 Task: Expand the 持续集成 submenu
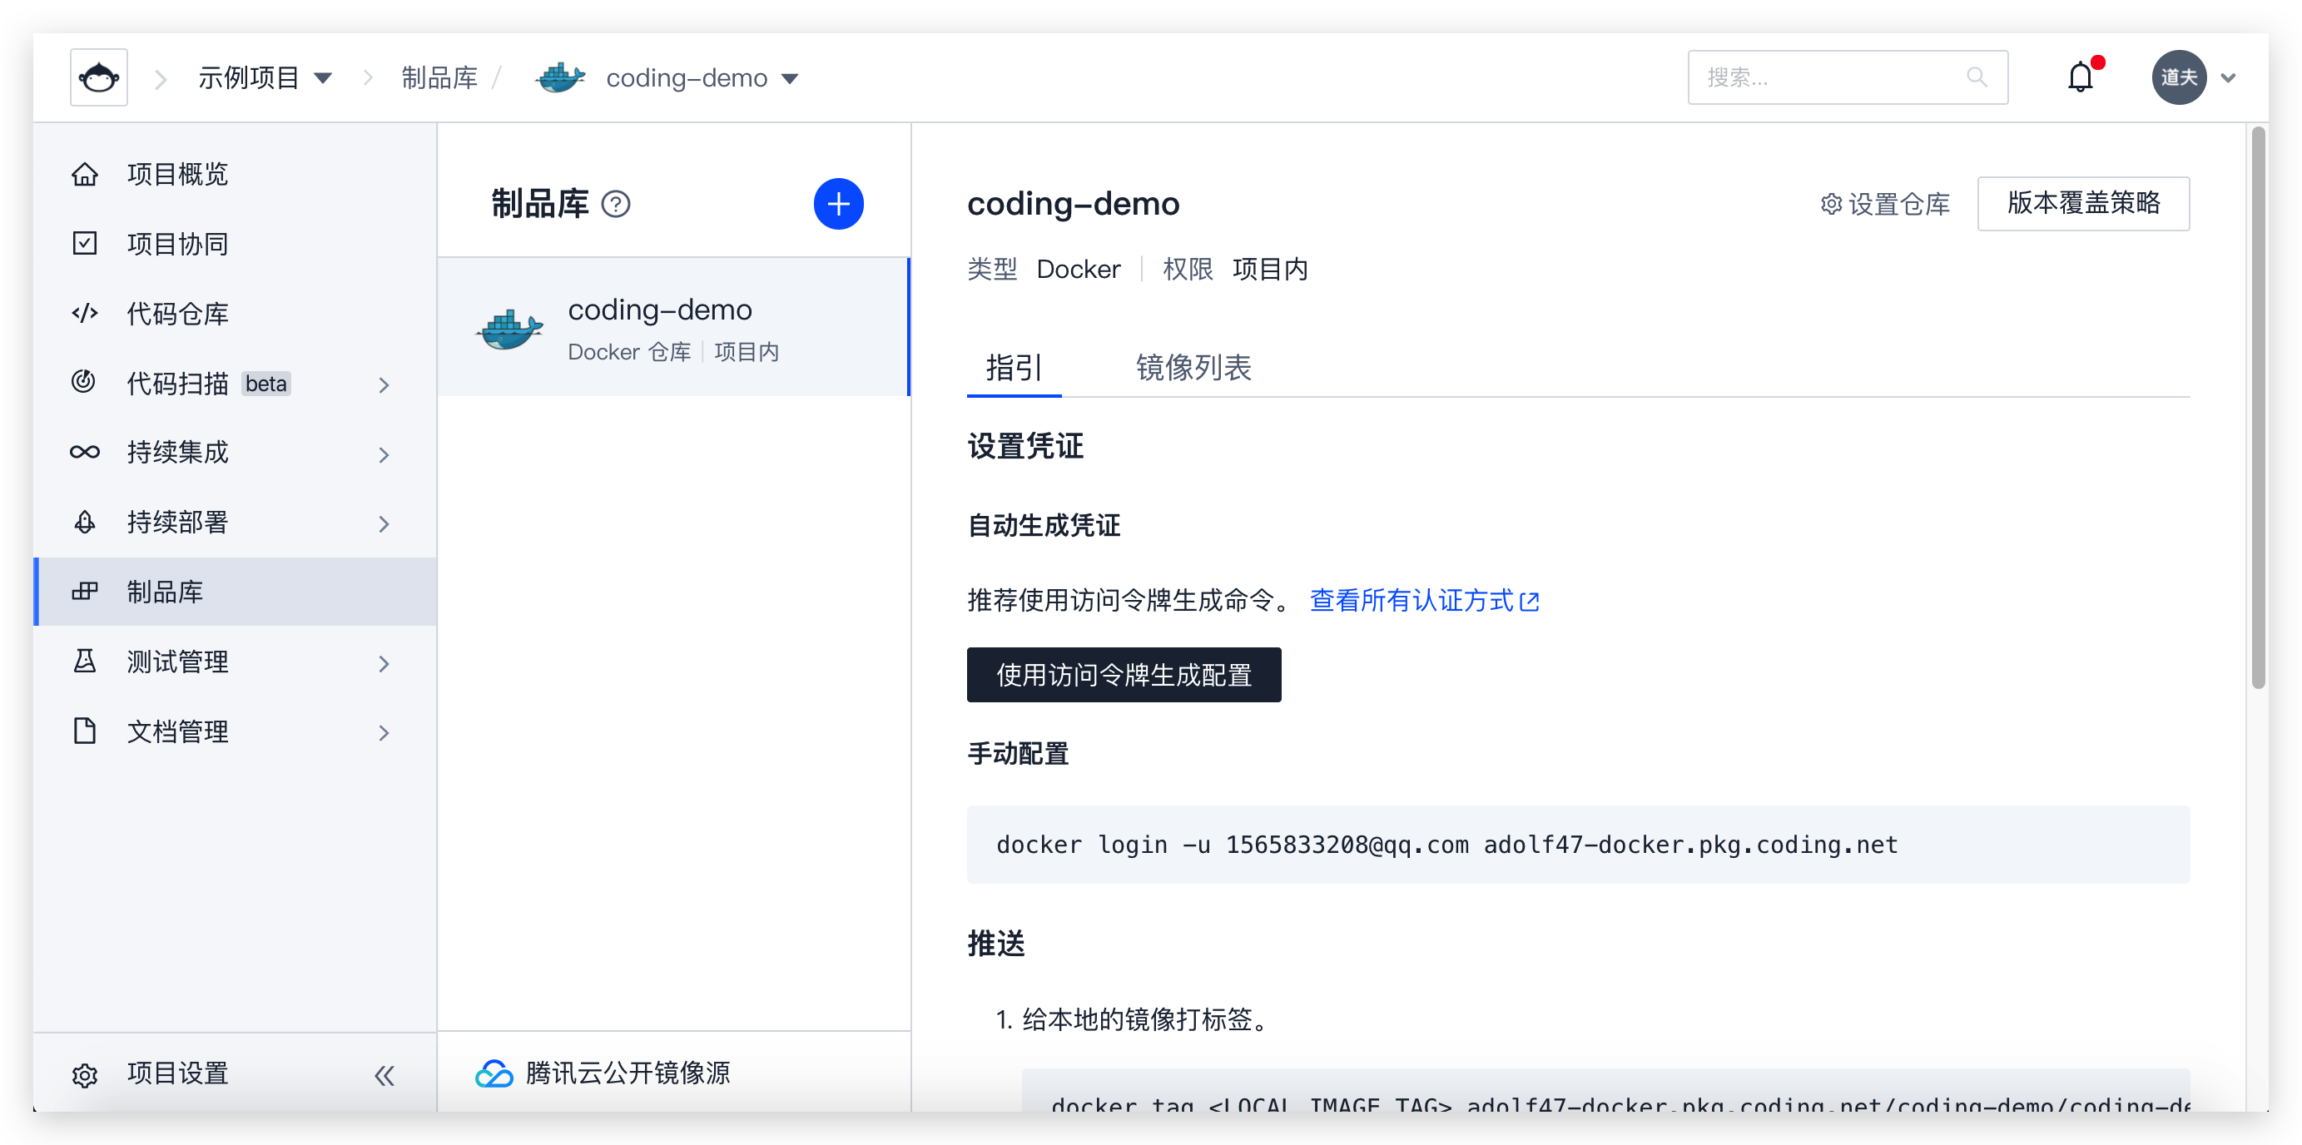pos(384,454)
